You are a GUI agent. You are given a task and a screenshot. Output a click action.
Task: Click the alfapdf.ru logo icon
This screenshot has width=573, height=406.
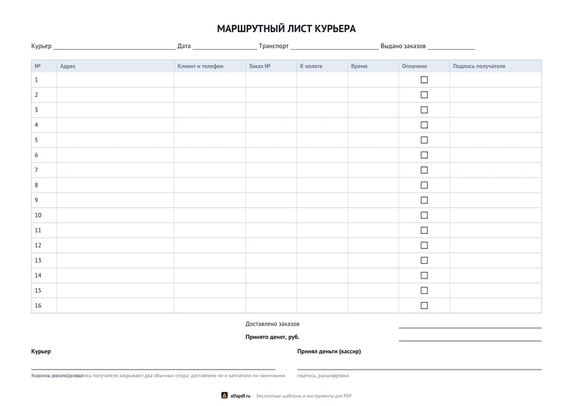(x=224, y=395)
